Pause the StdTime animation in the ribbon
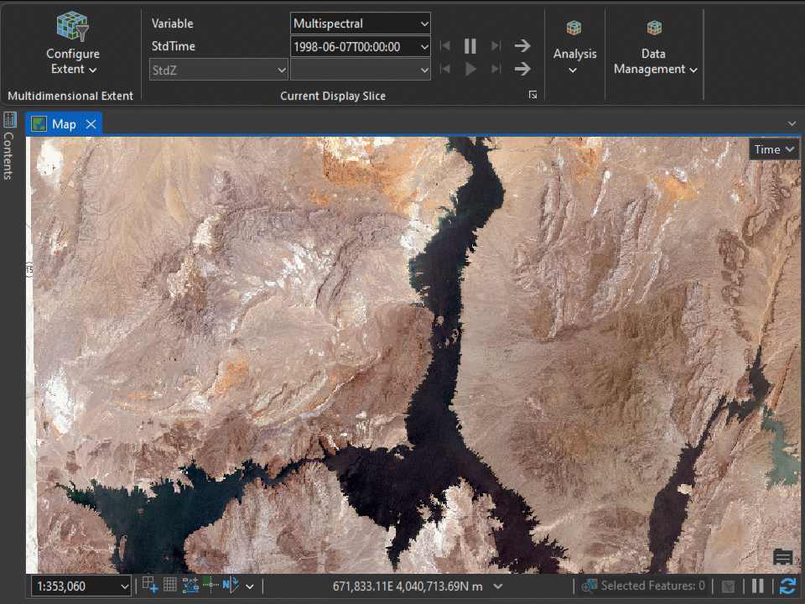This screenshot has height=604, width=805. 470,46
